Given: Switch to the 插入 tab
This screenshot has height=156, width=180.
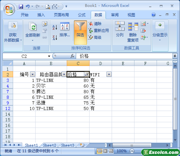Looking at the screenshot, I should (x=41, y=15).
